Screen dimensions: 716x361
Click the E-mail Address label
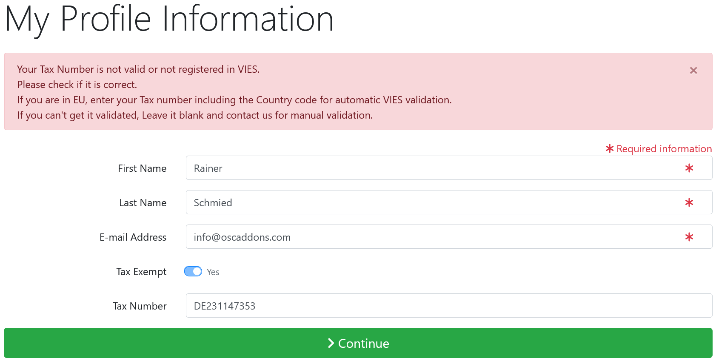(133, 237)
